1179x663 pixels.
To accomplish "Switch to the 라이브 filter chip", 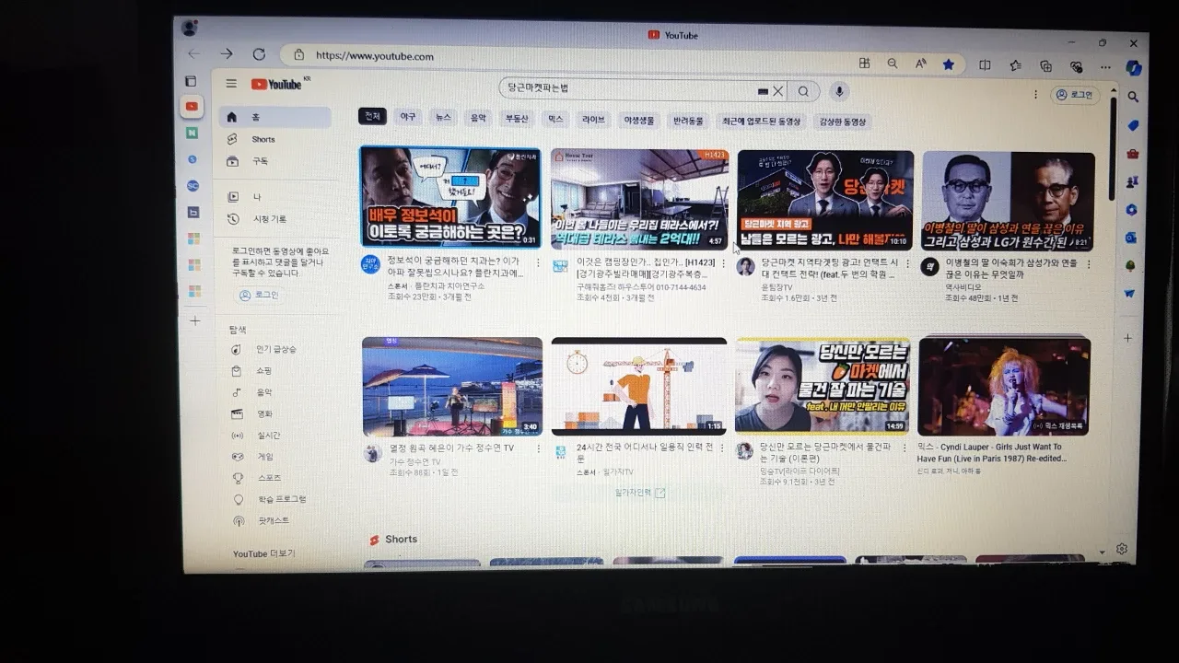I will tap(593, 119).
